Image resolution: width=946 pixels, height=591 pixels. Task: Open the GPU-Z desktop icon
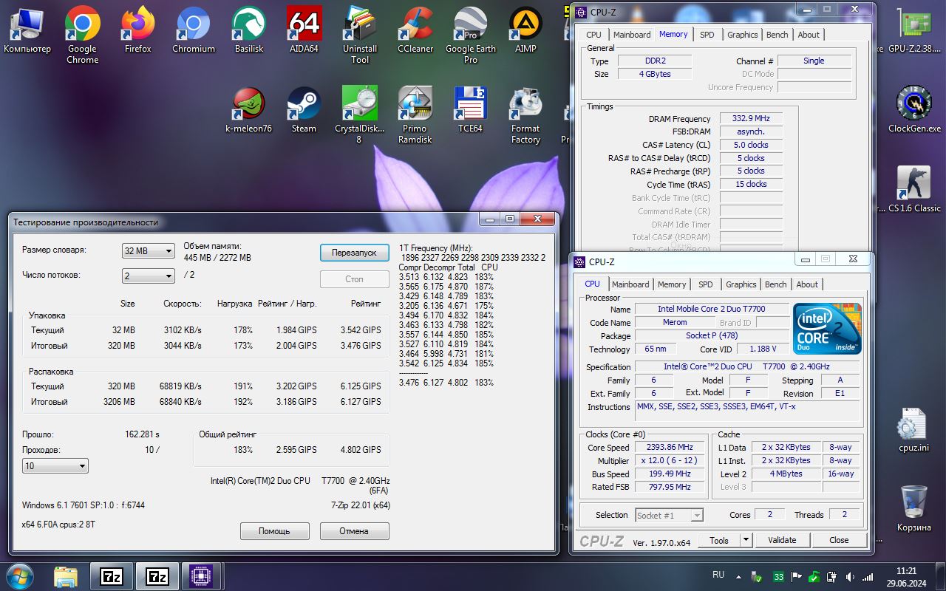pyautogui.click(x=915, y=31)
